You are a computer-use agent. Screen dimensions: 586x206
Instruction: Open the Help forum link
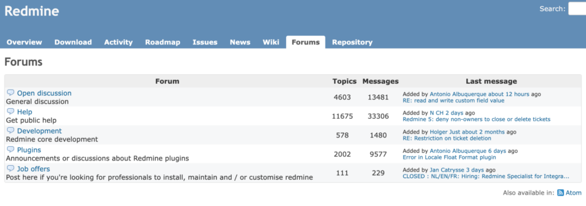pyautogui.click(x=25, y=112)
